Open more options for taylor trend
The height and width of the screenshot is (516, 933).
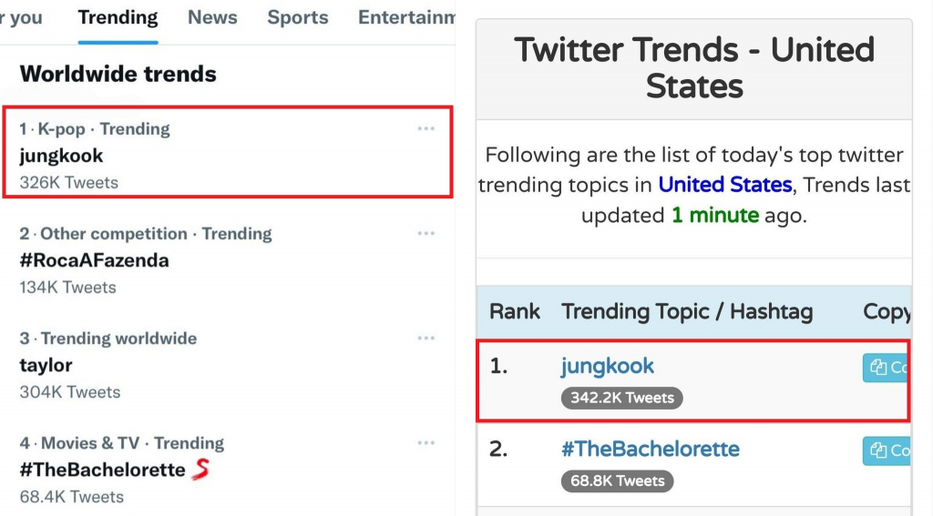426,338
